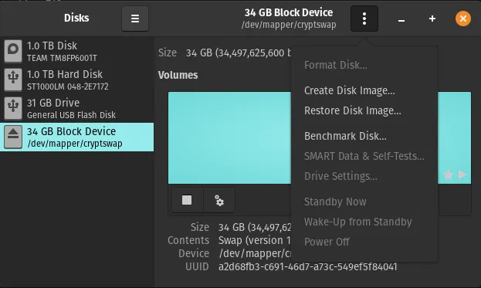This screenshot has height=288, width=481.
Task: Select the 31 GB Drive General USB Flash Disk
Action: [76, 108]
